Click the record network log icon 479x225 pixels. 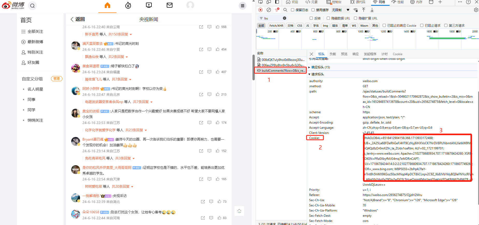coord(260,10)
